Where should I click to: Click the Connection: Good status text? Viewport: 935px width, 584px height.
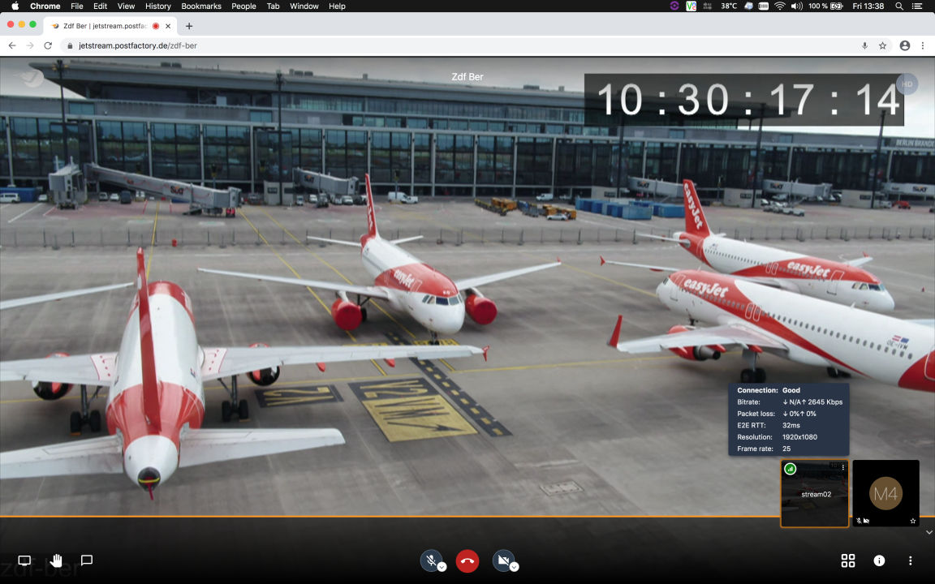click(x=769, y=390)
